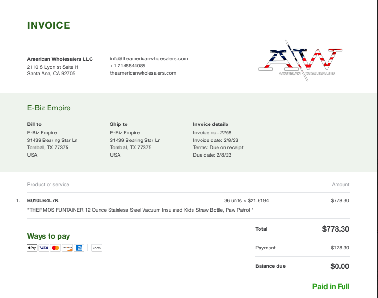Select the E-Biz Empire customer heading
Viewport: 378px width, 298px height.
pos(49,108)
